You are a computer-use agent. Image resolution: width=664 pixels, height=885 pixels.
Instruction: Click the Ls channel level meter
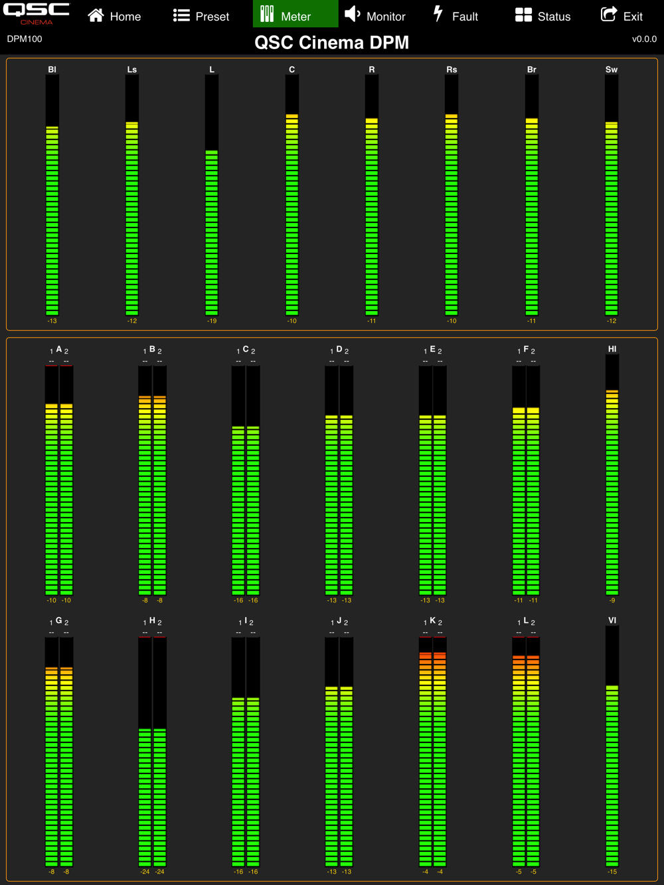(132, 195)
